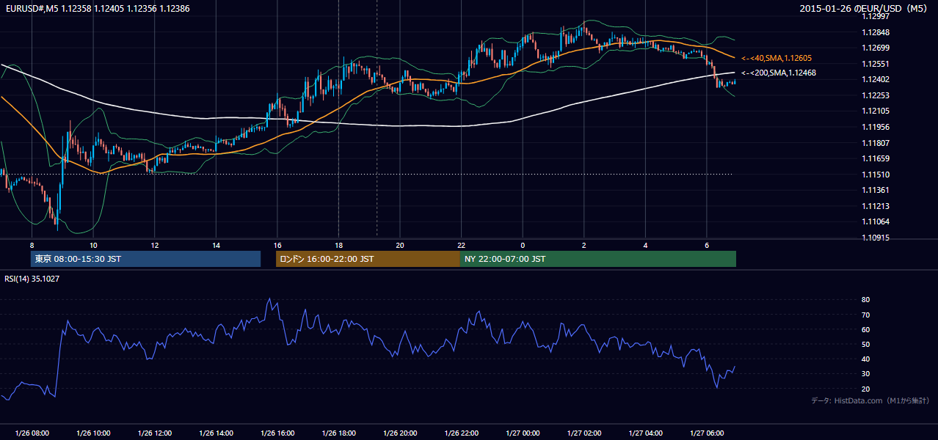The height and width of the screenshot is (440, 938).
Task: Click price level 1.11659 on the axis
Action: [x=876, y=158]
